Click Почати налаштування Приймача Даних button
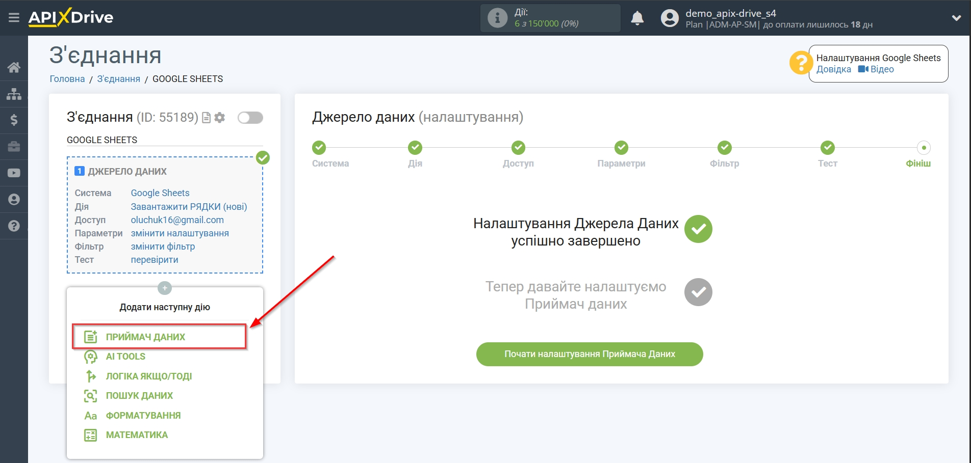The image size is (971, 463). [590, 354]
